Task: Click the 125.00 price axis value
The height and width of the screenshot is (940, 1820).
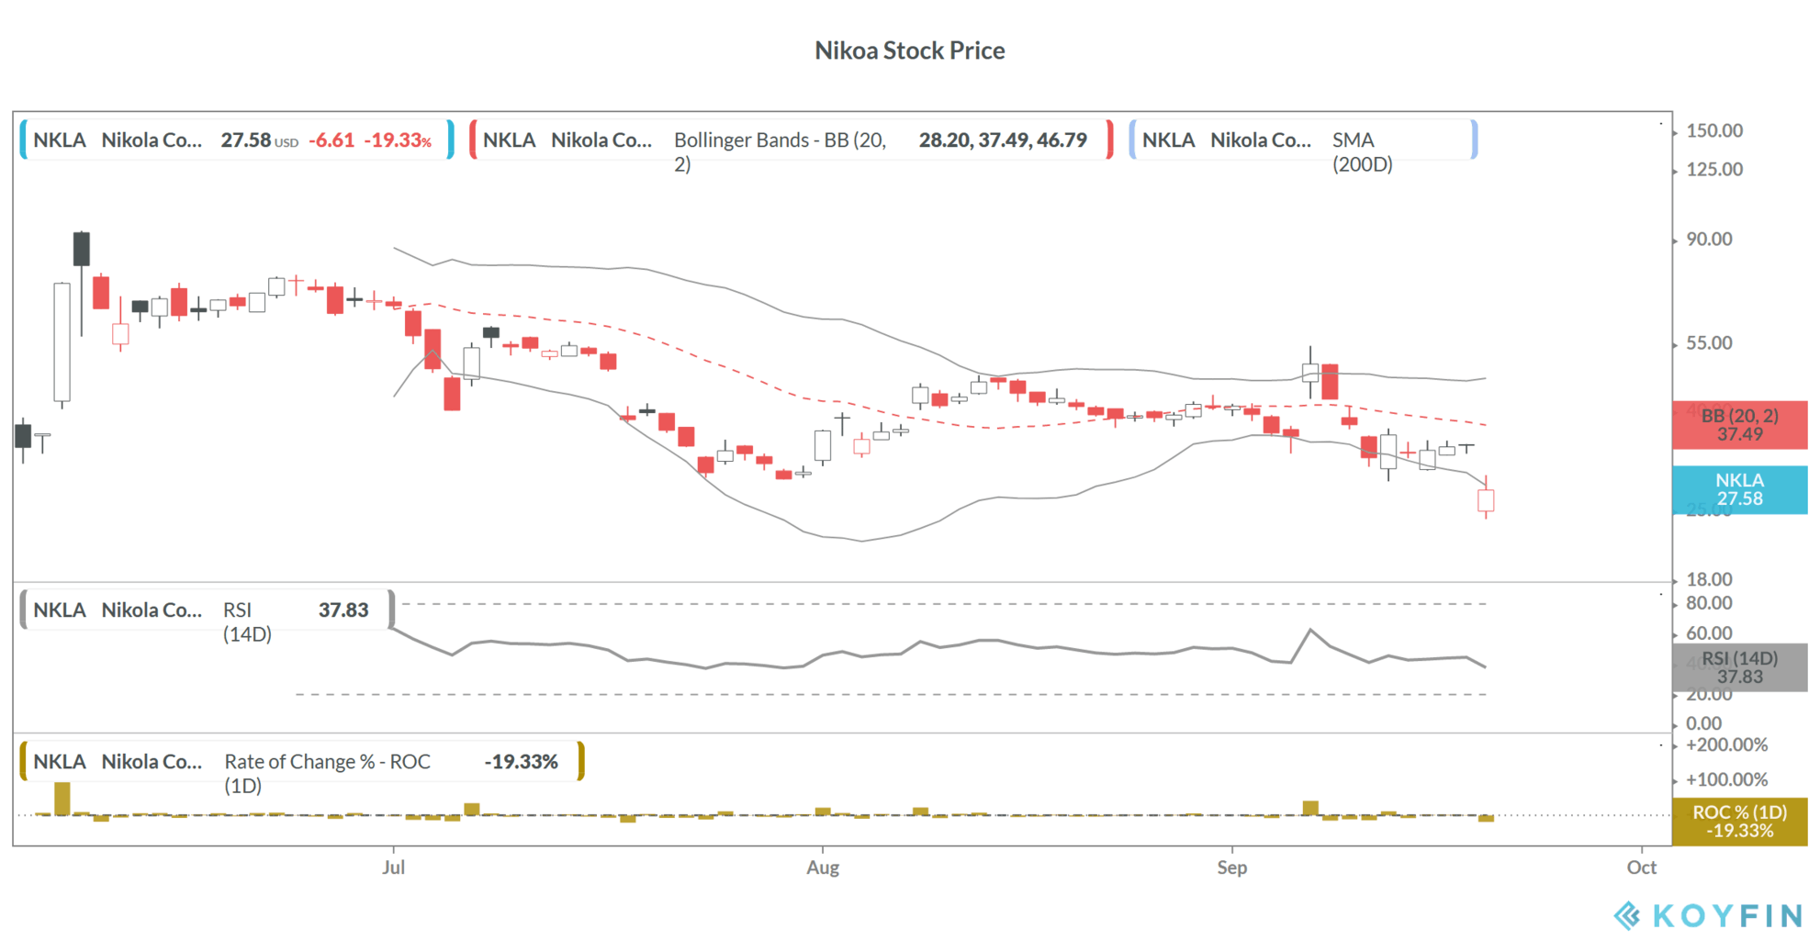Action: coord(1713,169)
